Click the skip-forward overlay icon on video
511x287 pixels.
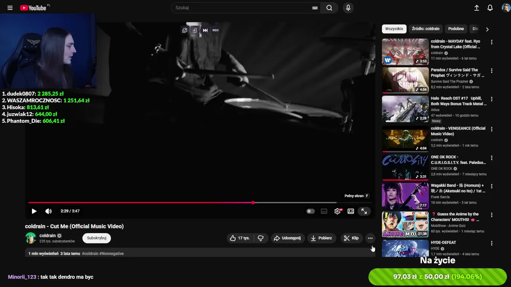[x=205, y=30]
